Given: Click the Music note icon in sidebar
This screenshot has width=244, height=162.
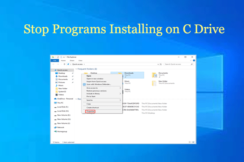Looking at the screenshot, I should [x=57, y=85].
